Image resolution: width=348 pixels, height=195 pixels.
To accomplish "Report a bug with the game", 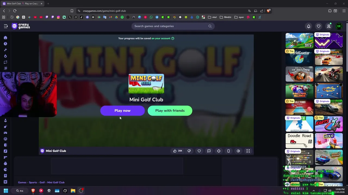I will [x=209, y=151].
